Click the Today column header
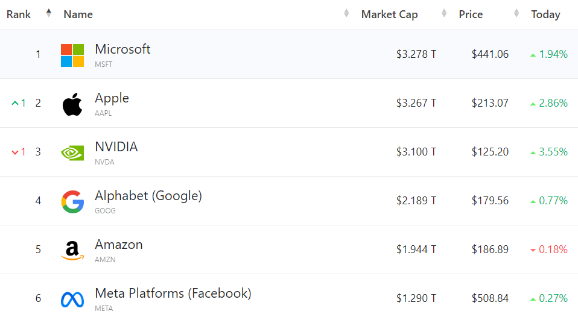578x320 pixels. [x=545, y=14]
